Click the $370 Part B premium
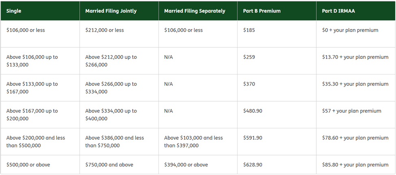 (249, 84)
